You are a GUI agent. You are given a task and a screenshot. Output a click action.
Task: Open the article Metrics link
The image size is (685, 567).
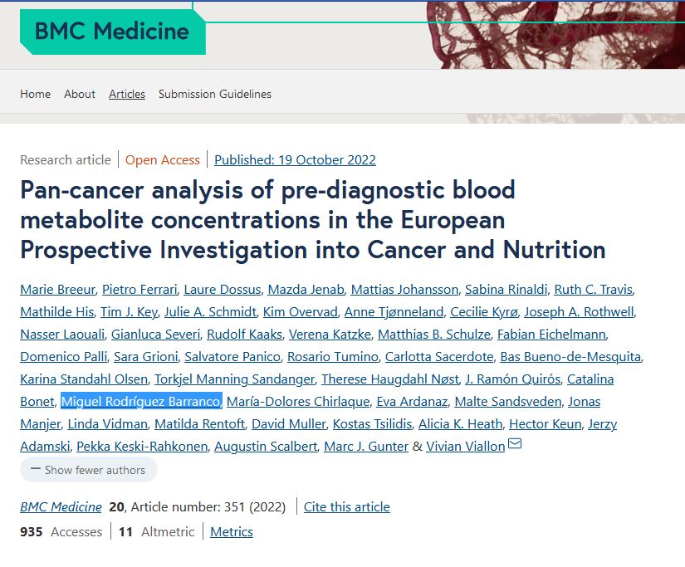232,531
